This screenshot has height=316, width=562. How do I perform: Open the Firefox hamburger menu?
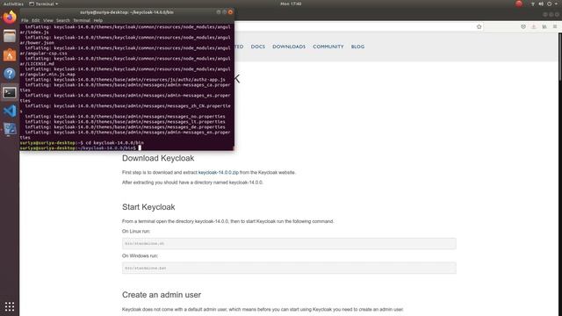tap(555, 26)
